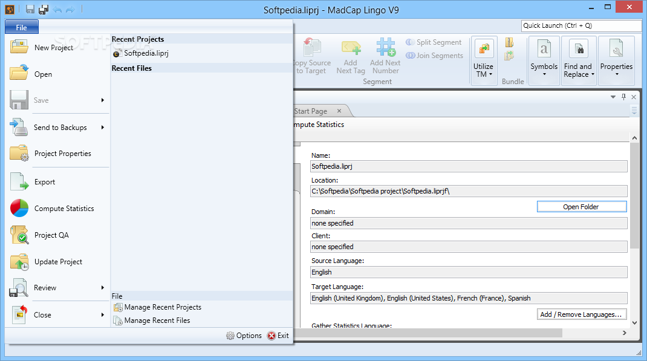Click the Compute Statistics toolbar label
Screen dimensions: 647x361
[319, 125]
